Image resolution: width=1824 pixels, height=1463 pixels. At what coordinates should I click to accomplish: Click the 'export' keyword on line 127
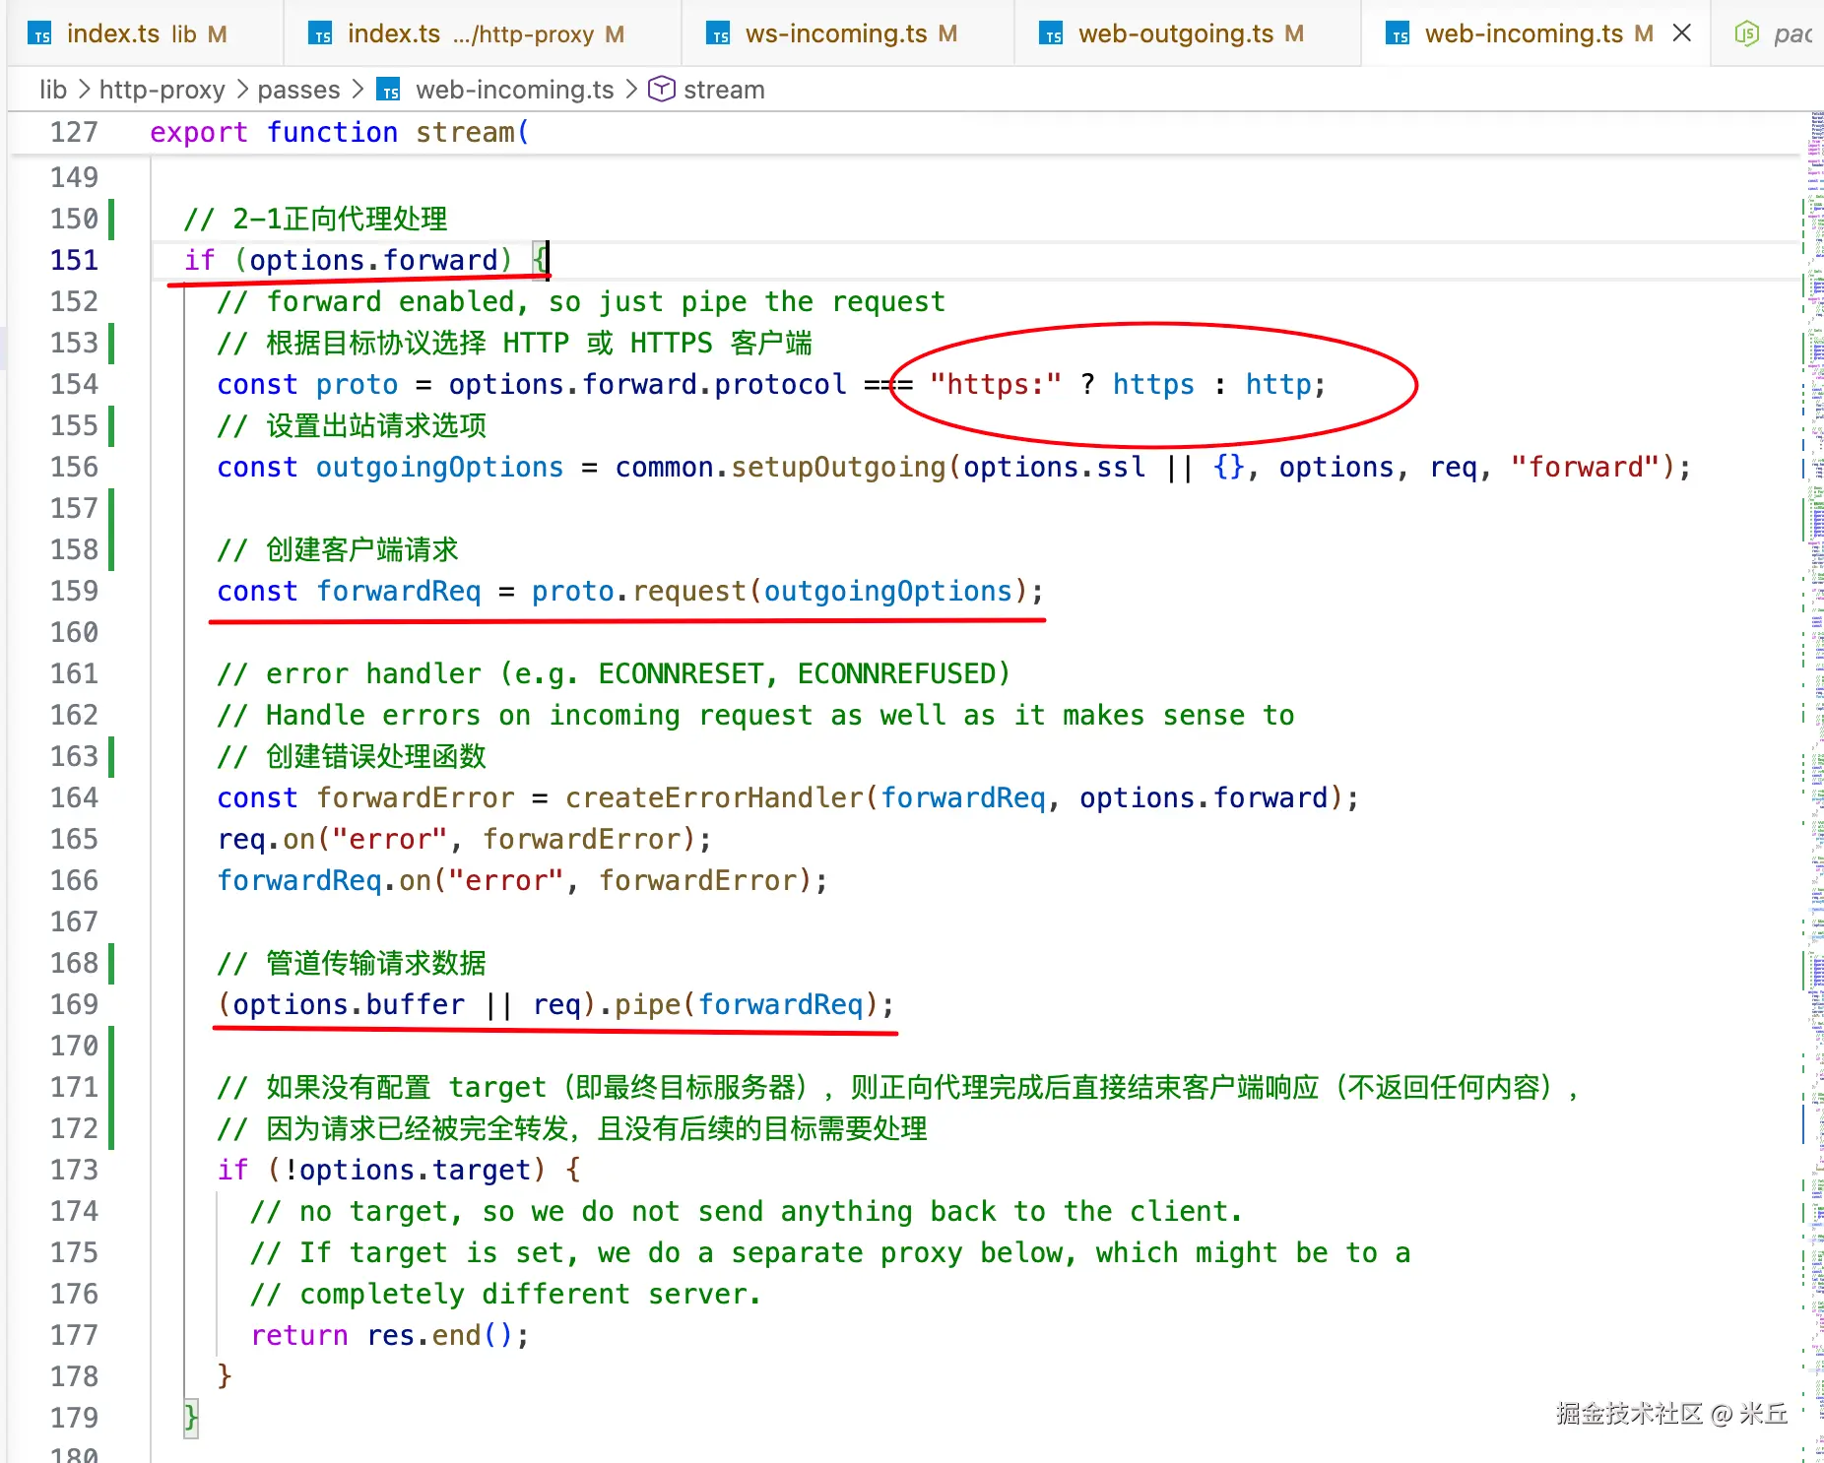199,132
